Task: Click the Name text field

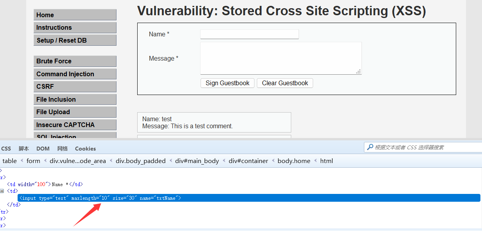Action: point(249,34)
